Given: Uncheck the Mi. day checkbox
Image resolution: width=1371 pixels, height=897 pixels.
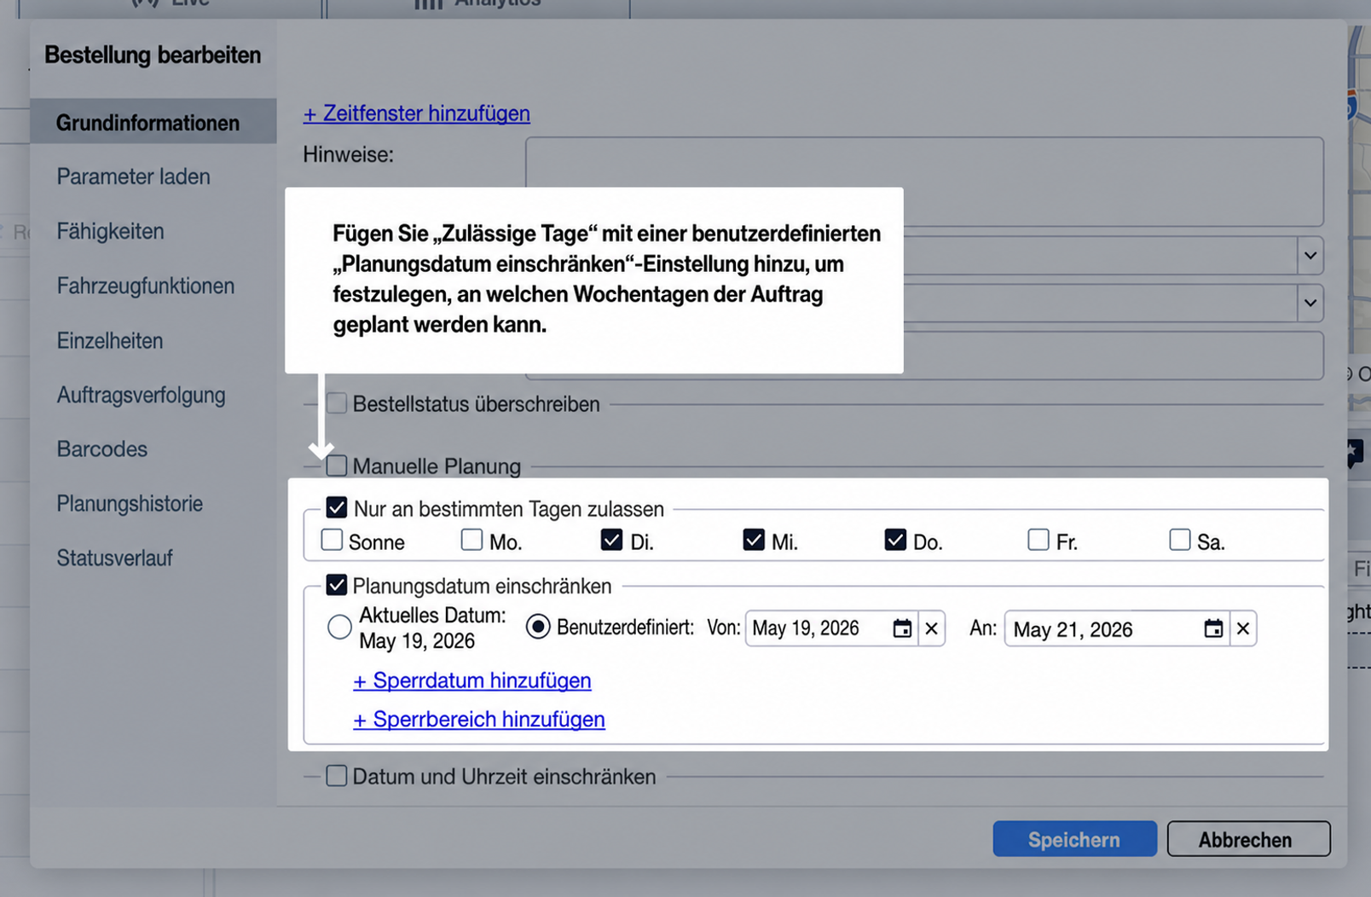Looking at the screenshot, I should point(754,540).
